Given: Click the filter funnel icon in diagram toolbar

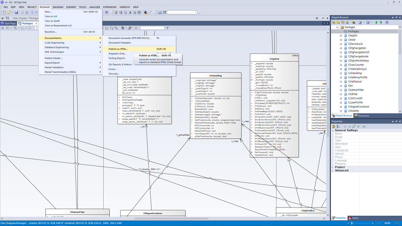Looking at the screenshot, I should point(167,28).
